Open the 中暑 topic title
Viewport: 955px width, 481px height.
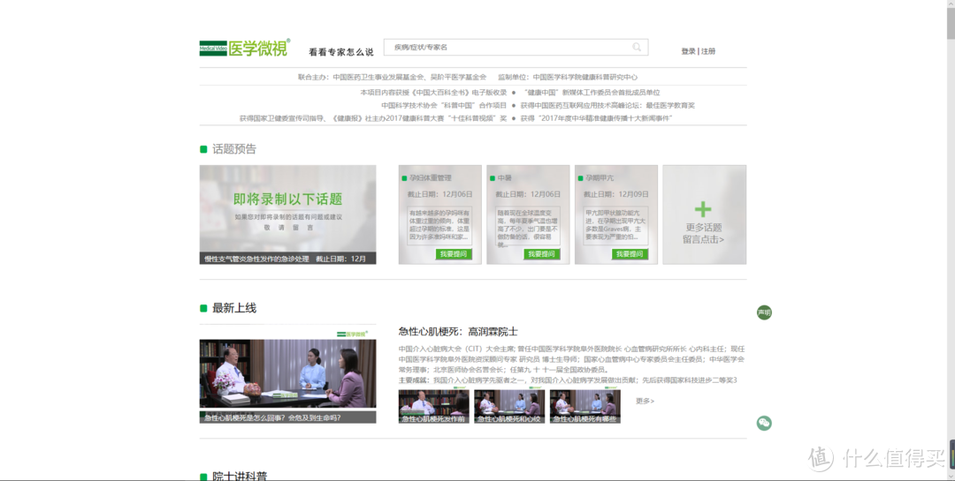pyautogui.click(x=504, y=178)
